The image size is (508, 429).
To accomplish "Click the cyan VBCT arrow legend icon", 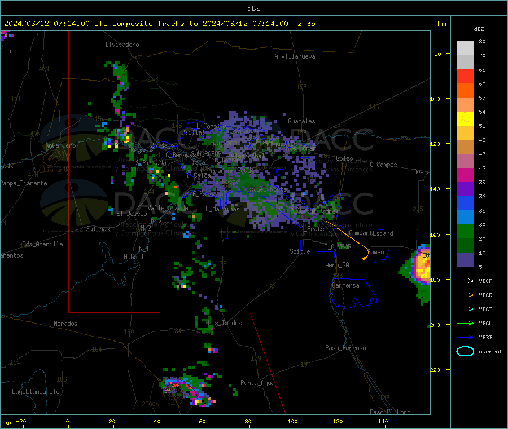I will [x=465, y=309].
